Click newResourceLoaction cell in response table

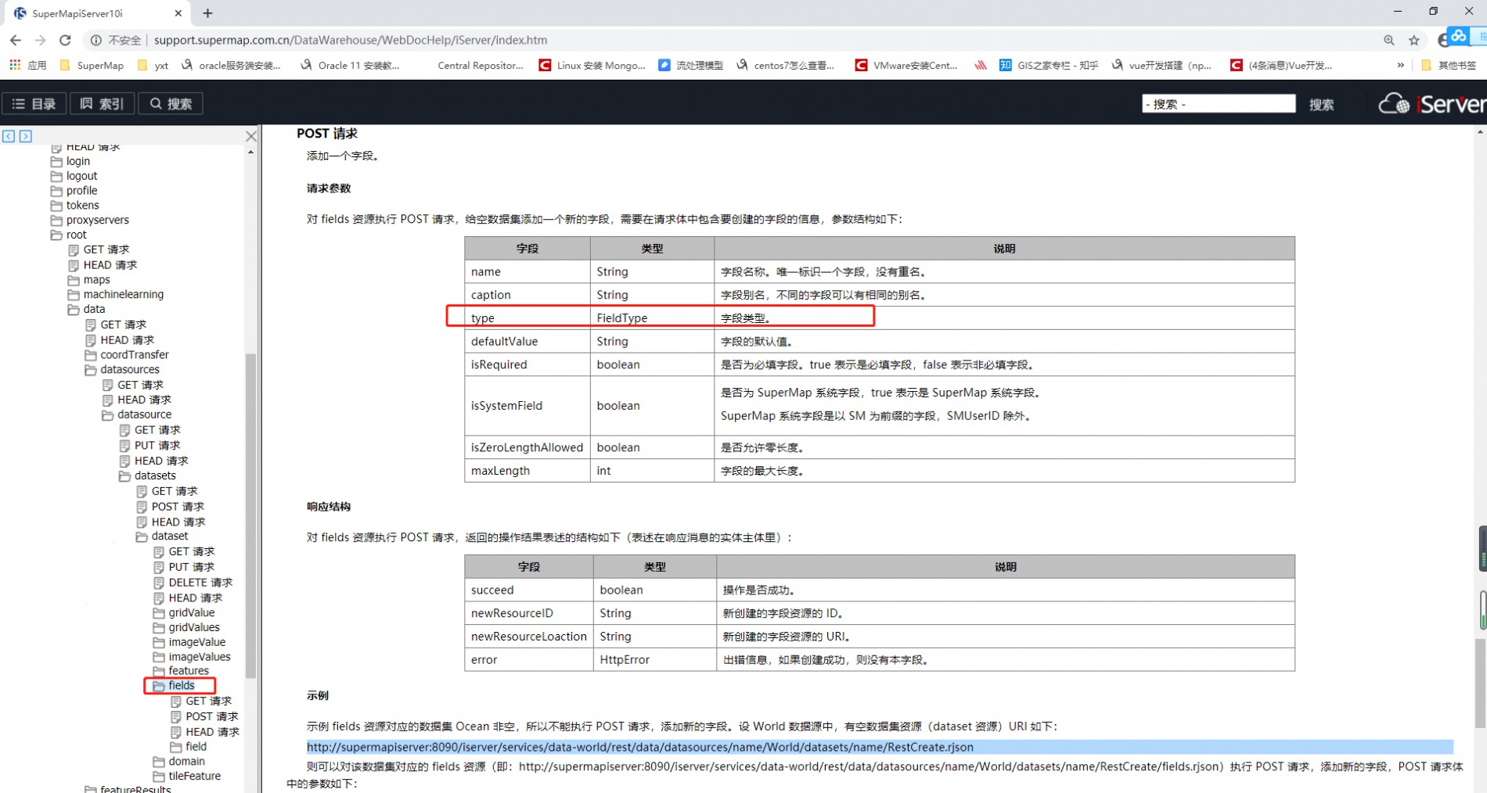pyautogui.click(x=529, y=637)
